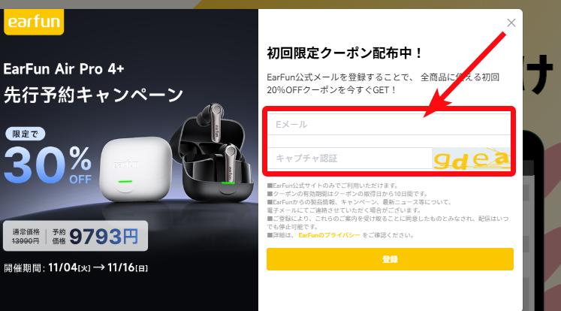Click the green LED on white case
561x311 pixels.
tap(125, 182)
